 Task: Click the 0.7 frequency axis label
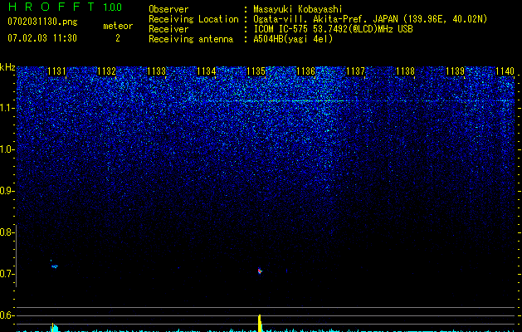[x=6, y=274]
